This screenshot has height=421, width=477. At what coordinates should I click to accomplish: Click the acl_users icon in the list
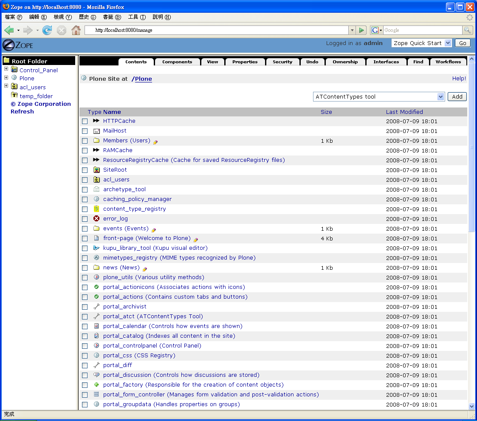pyautogui.click(x=96, y=179)
